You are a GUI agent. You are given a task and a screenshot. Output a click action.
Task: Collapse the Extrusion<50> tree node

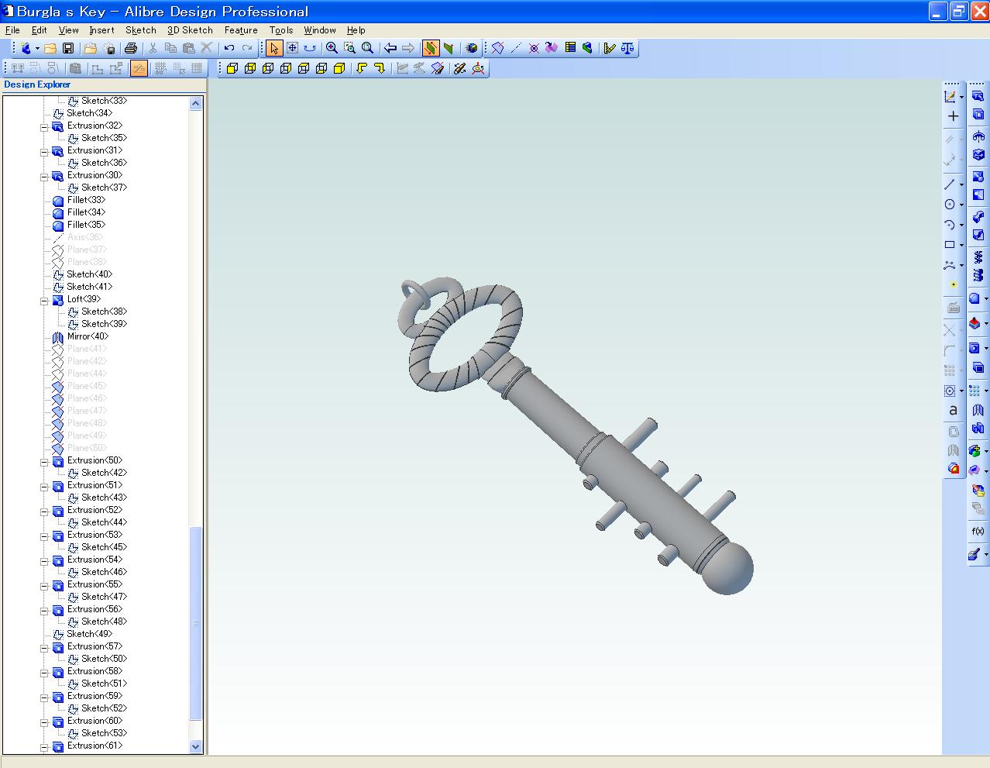pyautogui.click(x=45, y=461)
